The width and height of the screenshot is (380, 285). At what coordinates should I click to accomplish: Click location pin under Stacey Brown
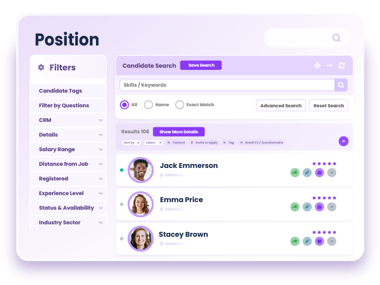pos(162,244)
